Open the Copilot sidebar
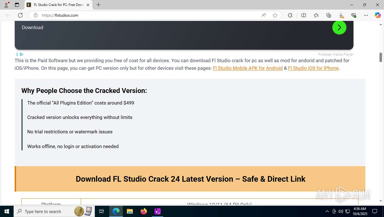The height and width of the screenshot is (217, 384). click(x=378, y=15)
